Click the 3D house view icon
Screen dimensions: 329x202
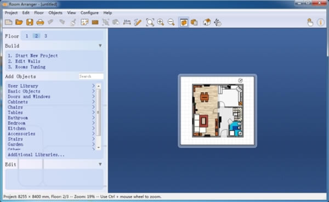pyautogui.click(x=207, y=22)
